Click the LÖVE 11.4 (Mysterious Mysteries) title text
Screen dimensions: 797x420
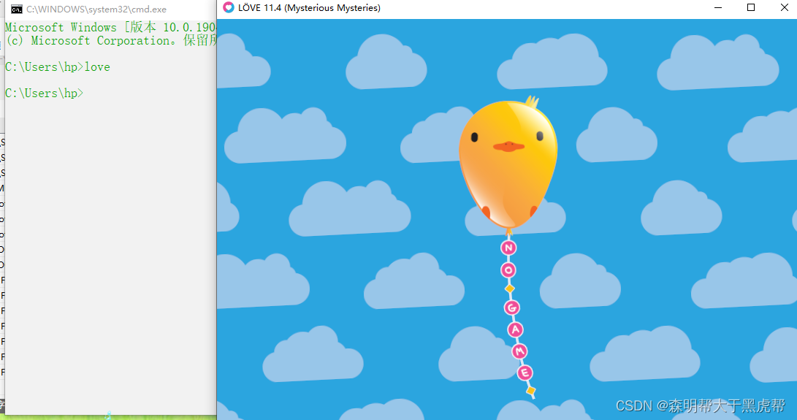309,8
